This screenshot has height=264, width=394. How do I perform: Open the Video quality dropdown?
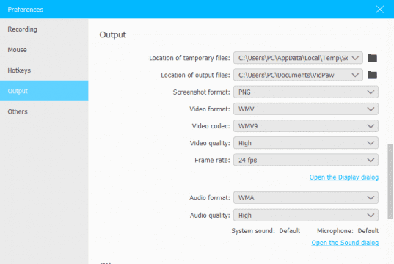[306, 143]
